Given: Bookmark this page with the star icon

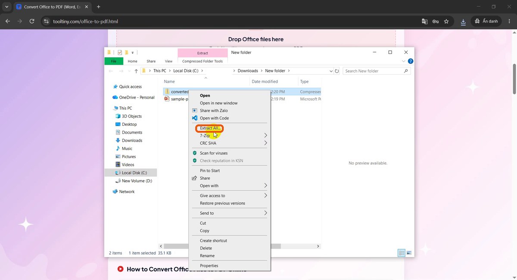Looking at the screenshot, I should 446,21.
